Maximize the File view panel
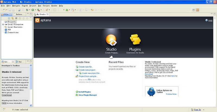 31,14
